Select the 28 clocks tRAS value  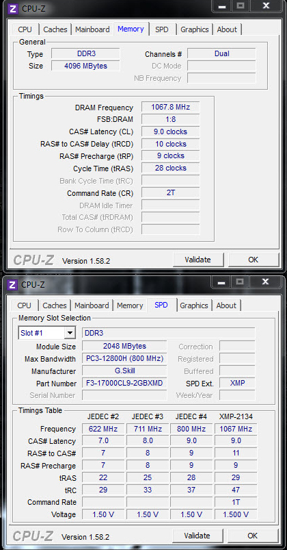170,168
